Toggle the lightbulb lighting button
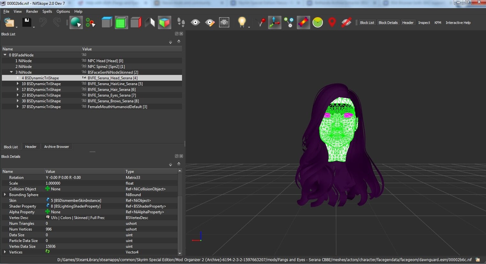The height and width of the screenshot is (264, 486). pyautogui.click(x=242, y=22)
